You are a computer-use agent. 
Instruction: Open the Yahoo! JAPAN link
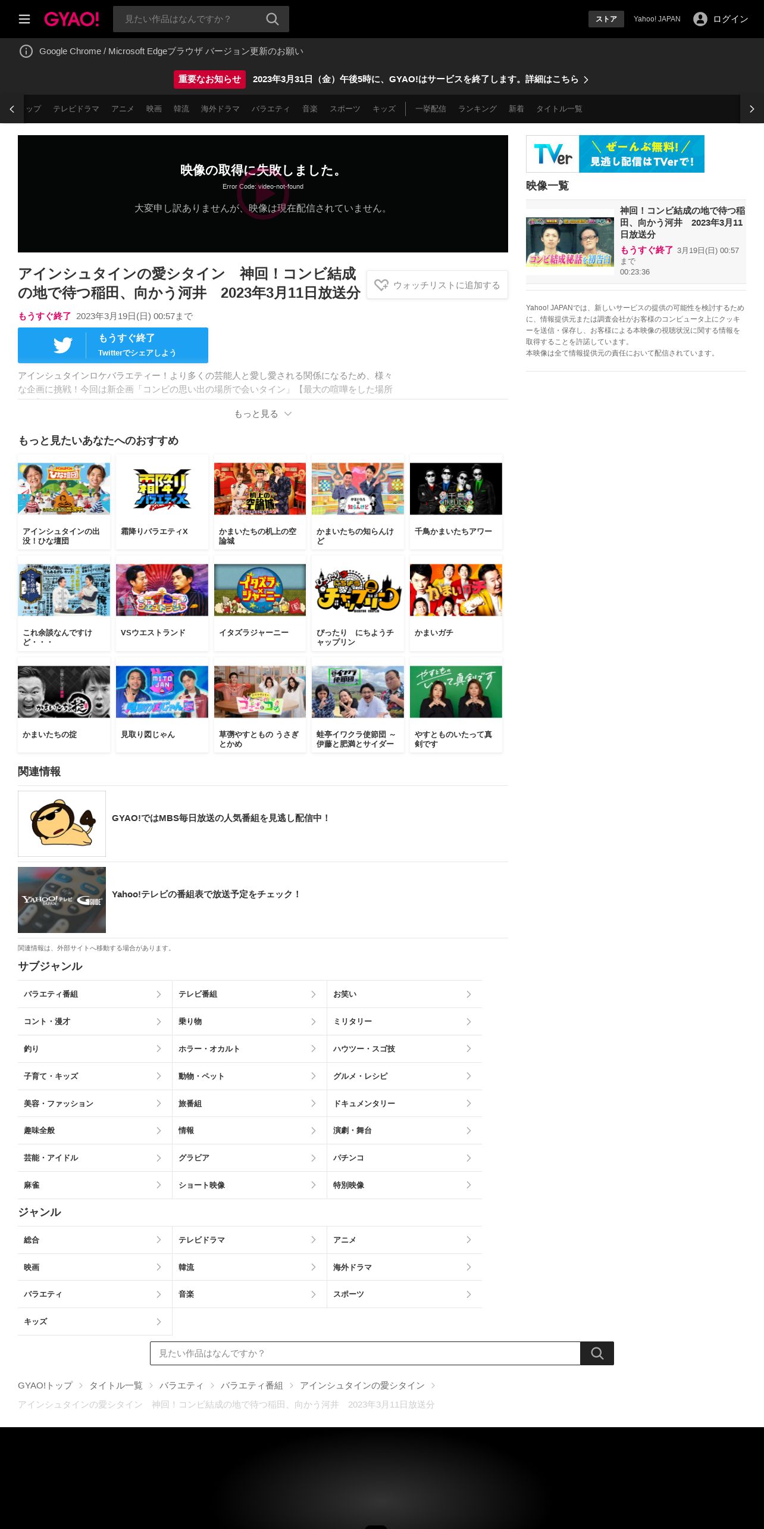point(657,19)
